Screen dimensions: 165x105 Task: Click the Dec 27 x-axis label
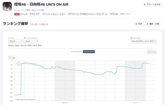click(x=65, y=103)
